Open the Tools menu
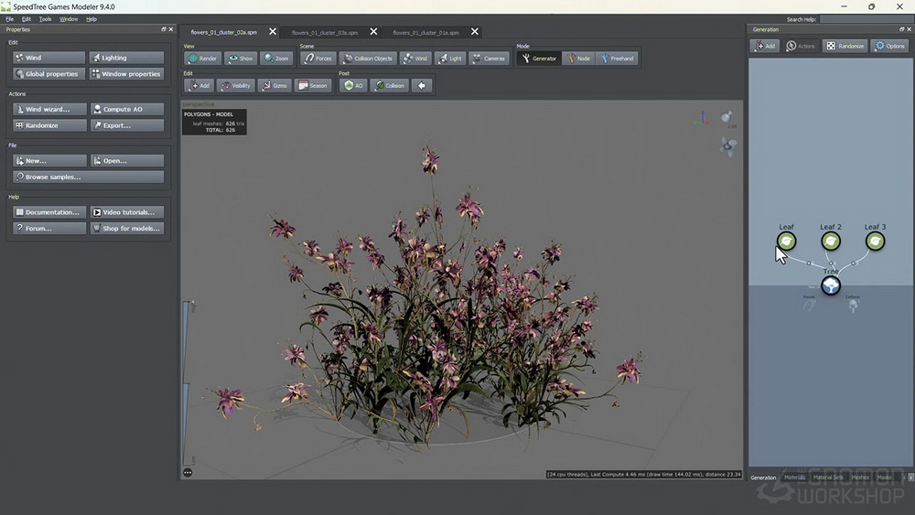This screenshot has height=515, width=915. coord(45,19)
